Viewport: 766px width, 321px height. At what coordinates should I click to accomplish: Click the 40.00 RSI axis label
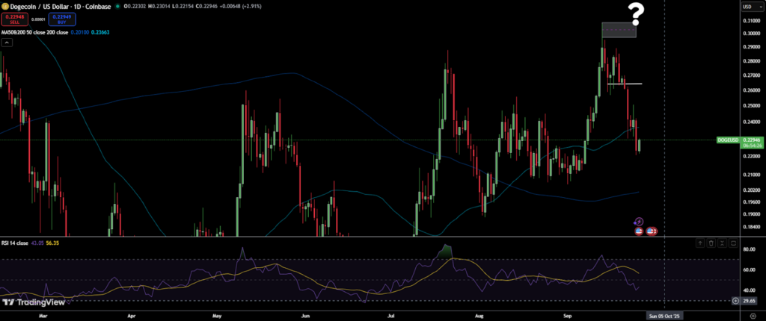click(750, 290)
